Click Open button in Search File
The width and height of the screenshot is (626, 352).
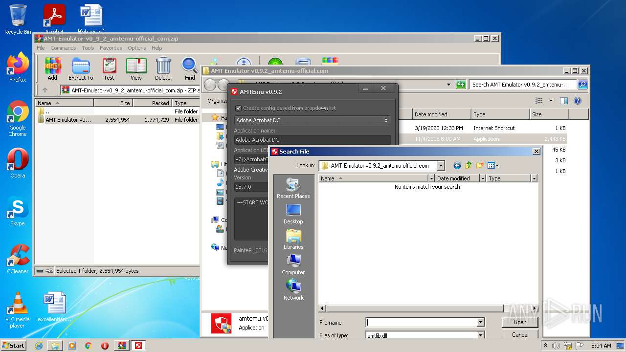520,322
